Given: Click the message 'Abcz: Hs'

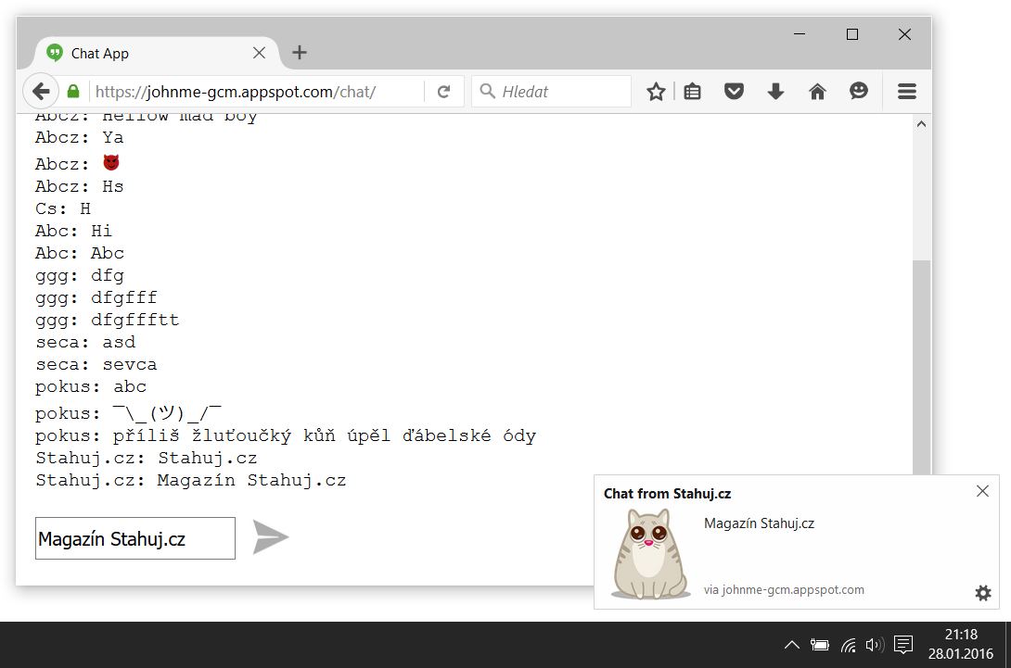Looking at the screenshot, I should pyautogui.click(x=80, y=187).
